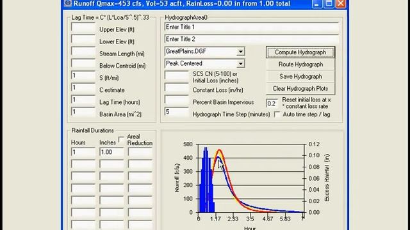Click the Runoff (cfs) axis label
Screen dimensions: 410x230
177,178
